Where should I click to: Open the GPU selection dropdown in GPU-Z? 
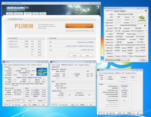117,60
